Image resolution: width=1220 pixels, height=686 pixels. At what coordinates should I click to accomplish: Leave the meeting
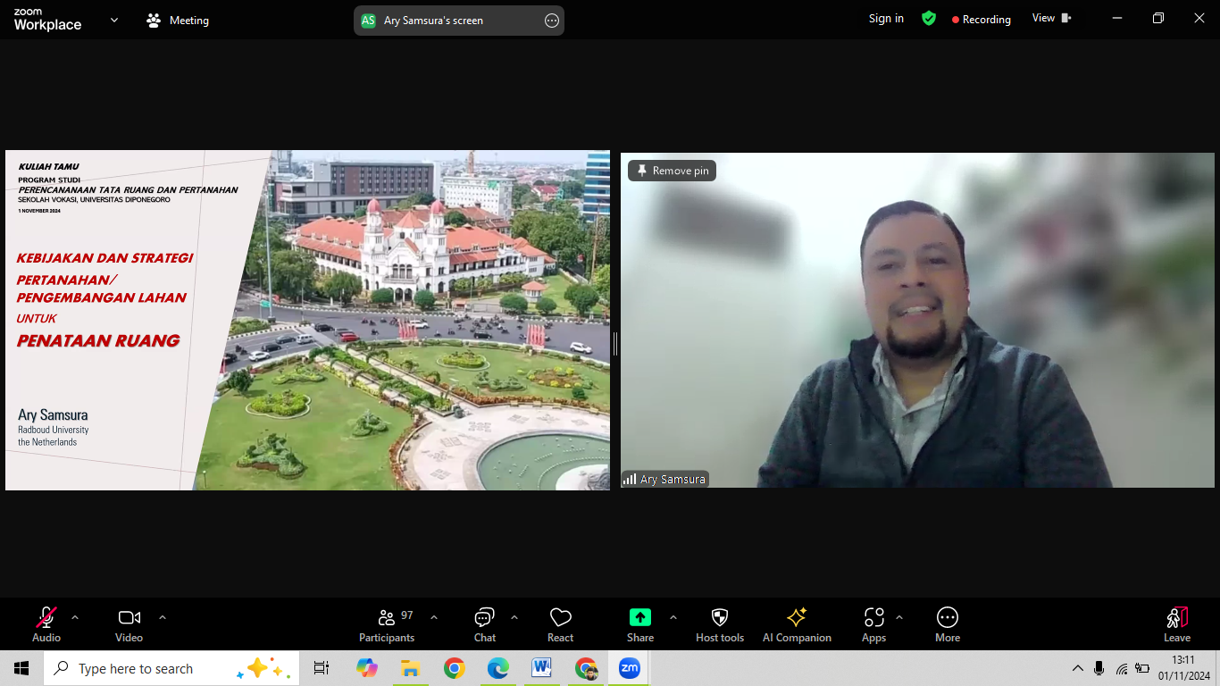(x=1176, y=623)
